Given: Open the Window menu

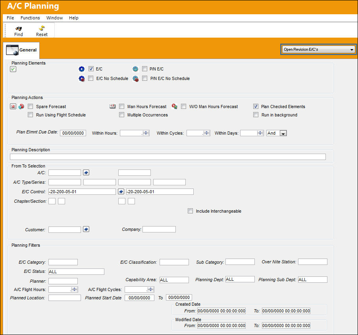Looking at the screenshot, I should (x=54, y=18).
